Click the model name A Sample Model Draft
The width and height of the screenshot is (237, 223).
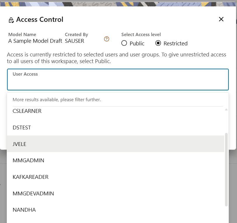pos(35,41)
